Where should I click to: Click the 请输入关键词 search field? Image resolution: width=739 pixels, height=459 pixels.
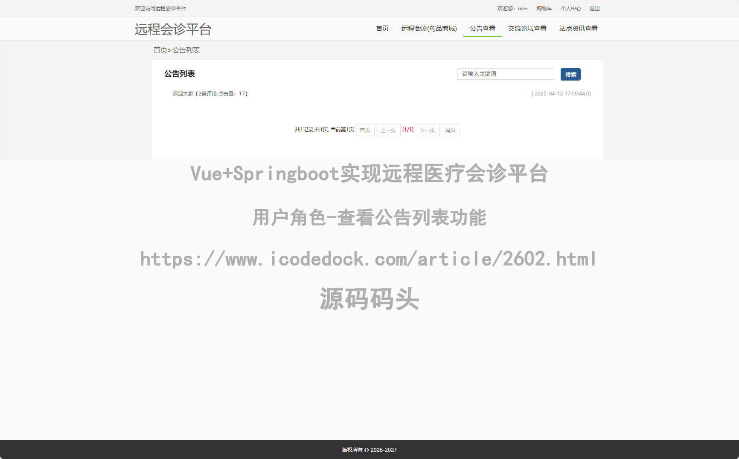pyautogui.click(x=506, y=74)
